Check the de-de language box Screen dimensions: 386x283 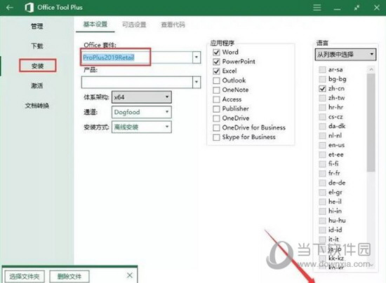(x=322, y=183)
